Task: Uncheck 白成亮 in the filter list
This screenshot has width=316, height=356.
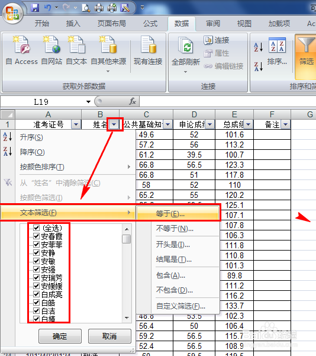Action: [37, 294]
